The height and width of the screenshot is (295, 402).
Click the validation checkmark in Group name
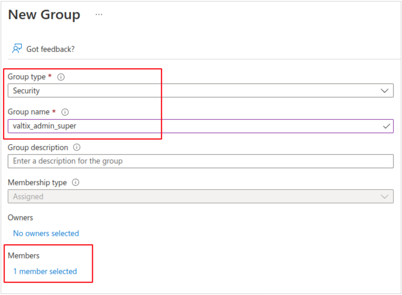pyautogui.click(x=386, y=126)
